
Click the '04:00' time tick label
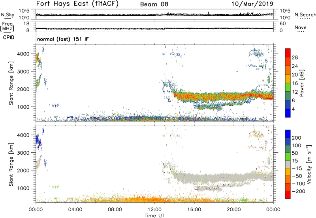pos(75,210)
